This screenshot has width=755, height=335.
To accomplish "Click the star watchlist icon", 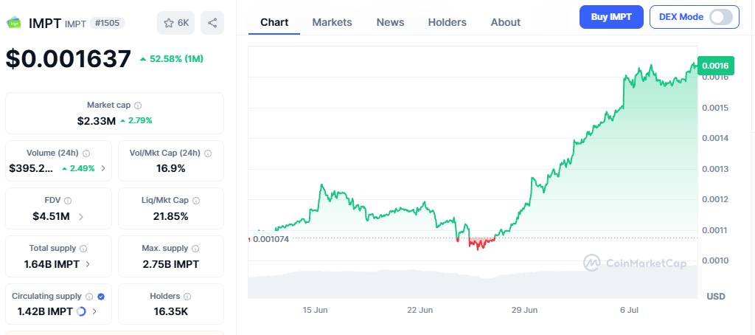I will [169, 23].
